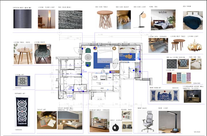
Task: Click the 'TOILET ART' label
Action: tap(42, 110)
